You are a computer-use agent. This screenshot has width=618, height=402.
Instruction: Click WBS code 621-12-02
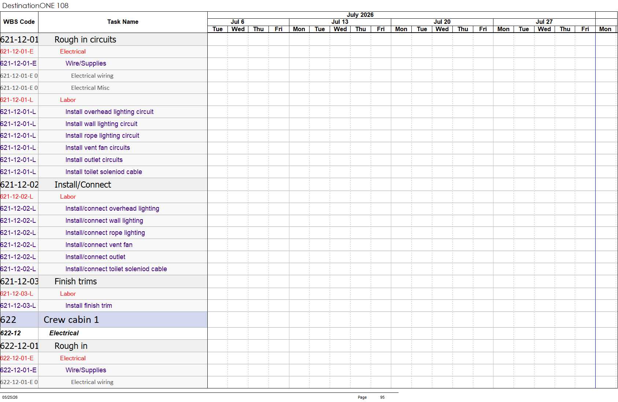pos(19,185)
